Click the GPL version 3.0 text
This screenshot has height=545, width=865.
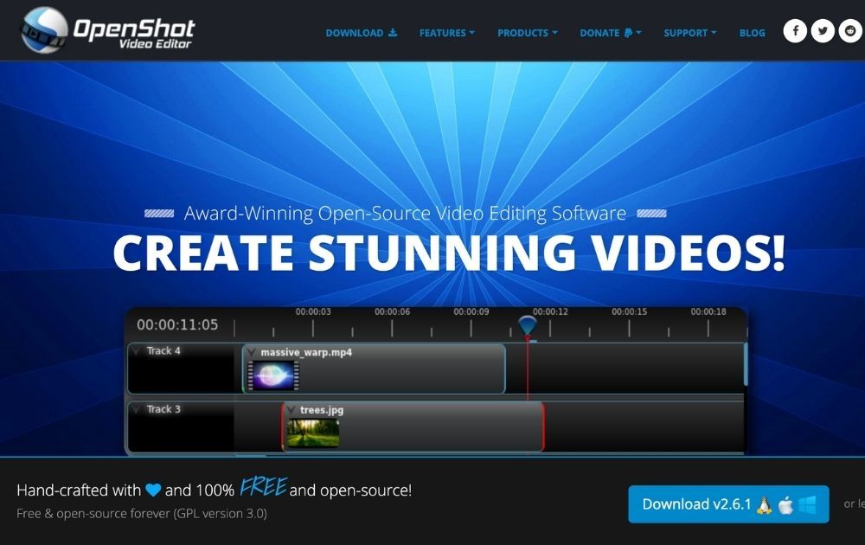pos(221,514)
